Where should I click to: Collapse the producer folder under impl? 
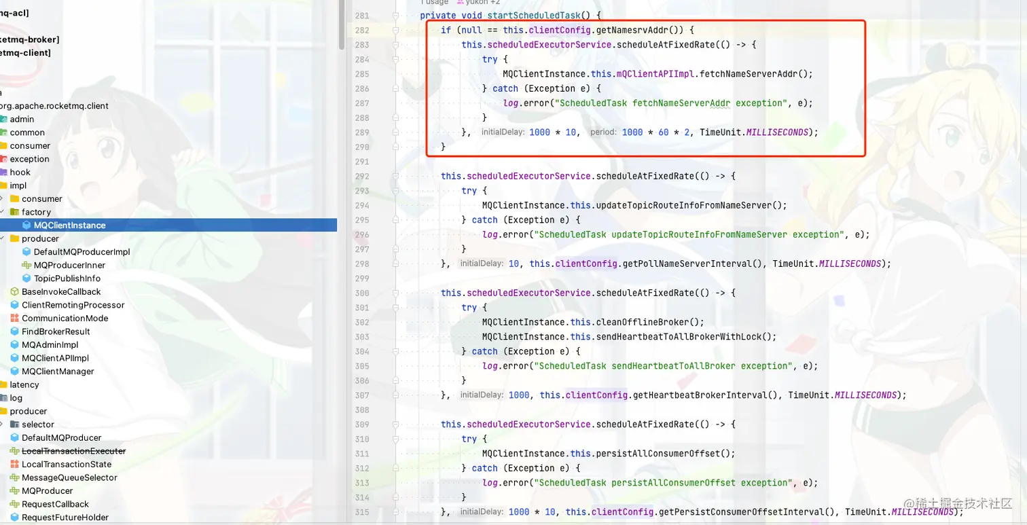(2, 238)
